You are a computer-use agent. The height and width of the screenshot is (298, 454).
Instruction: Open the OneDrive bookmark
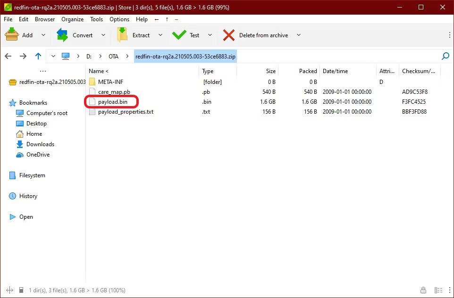pos(33,155)
